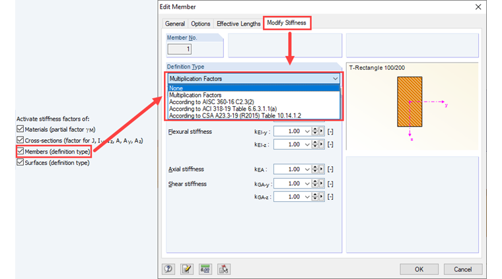
Task: Open kGA-z right arrow menu button
Action: [x=321, y=197]
